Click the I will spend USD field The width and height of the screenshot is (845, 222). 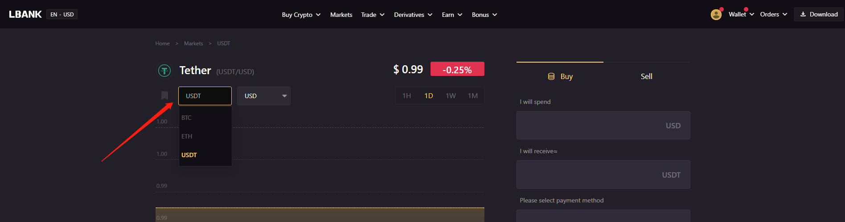pyautogui.click(x=603, y=125)
